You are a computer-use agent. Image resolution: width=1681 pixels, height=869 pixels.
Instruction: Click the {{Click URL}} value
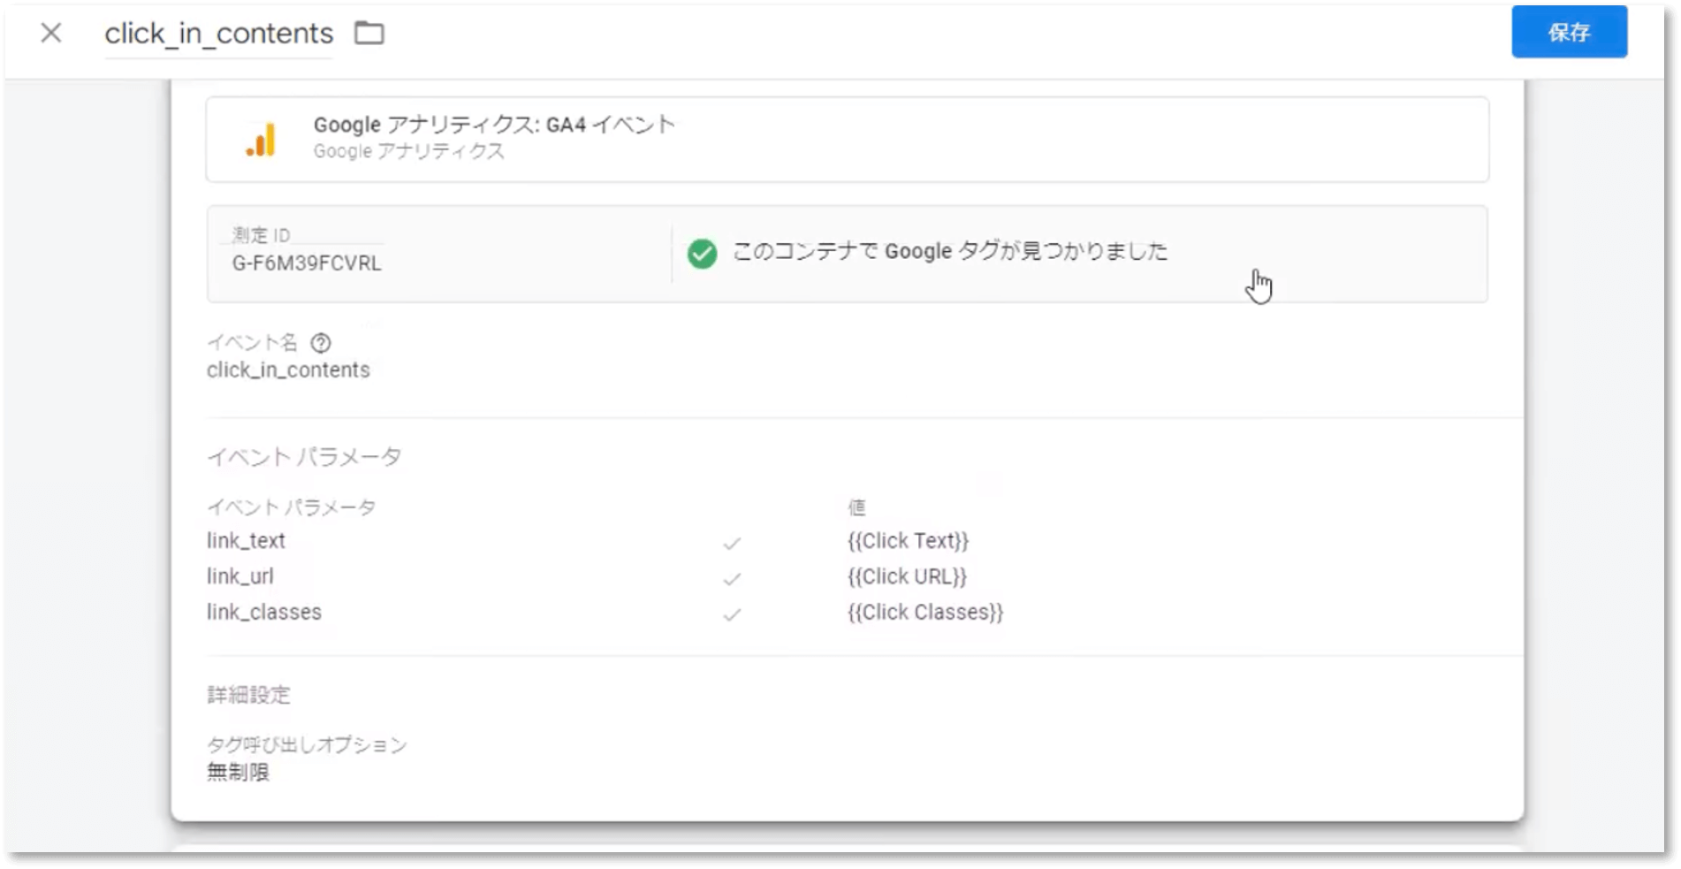tap(907, 576)
